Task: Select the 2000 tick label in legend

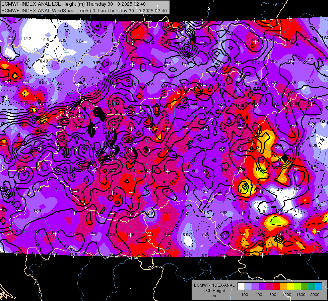Action: click(315, 295)
